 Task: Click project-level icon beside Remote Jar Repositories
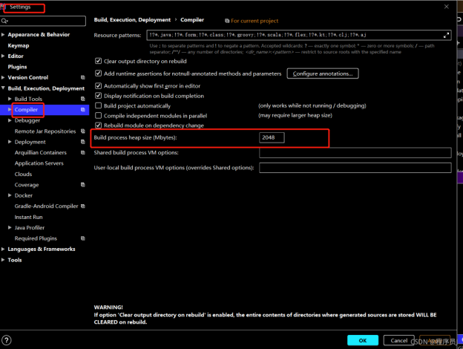[81, 131]
